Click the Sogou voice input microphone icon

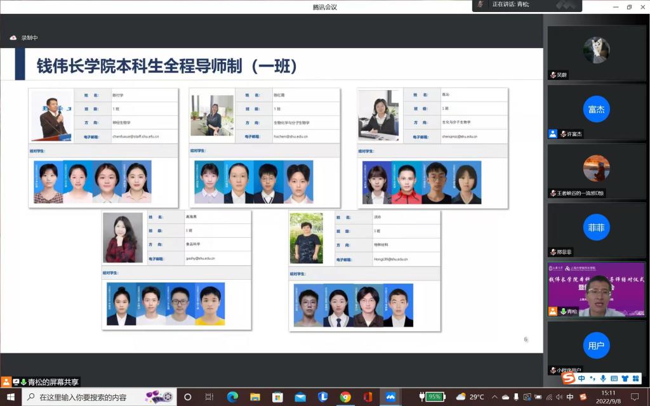click(604, 378)
